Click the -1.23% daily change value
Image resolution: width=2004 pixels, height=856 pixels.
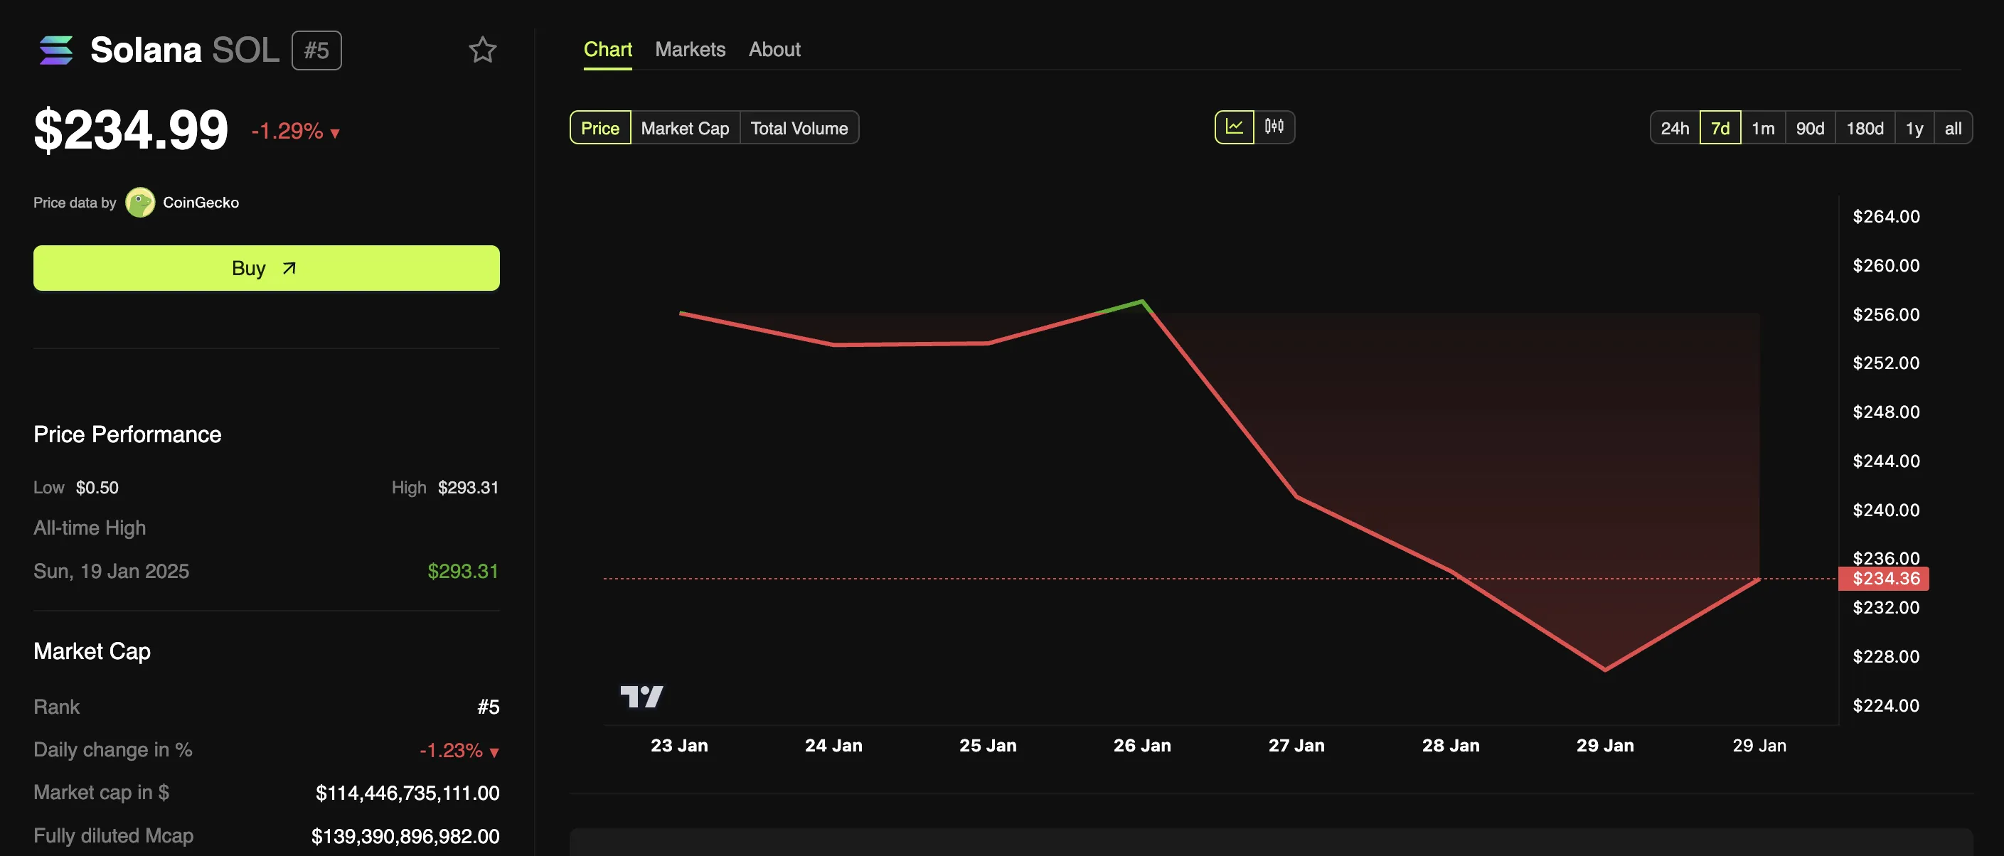(x=459, y=750)
